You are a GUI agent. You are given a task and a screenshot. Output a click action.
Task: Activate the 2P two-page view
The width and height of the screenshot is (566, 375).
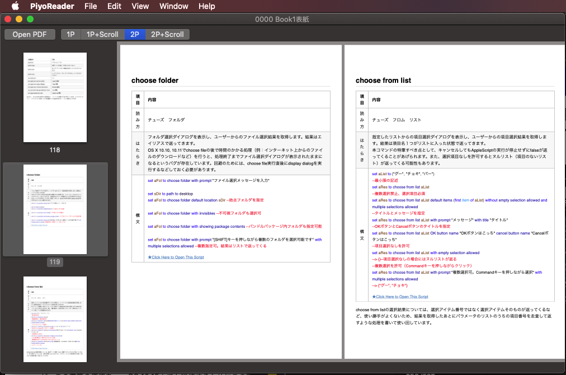135,34
